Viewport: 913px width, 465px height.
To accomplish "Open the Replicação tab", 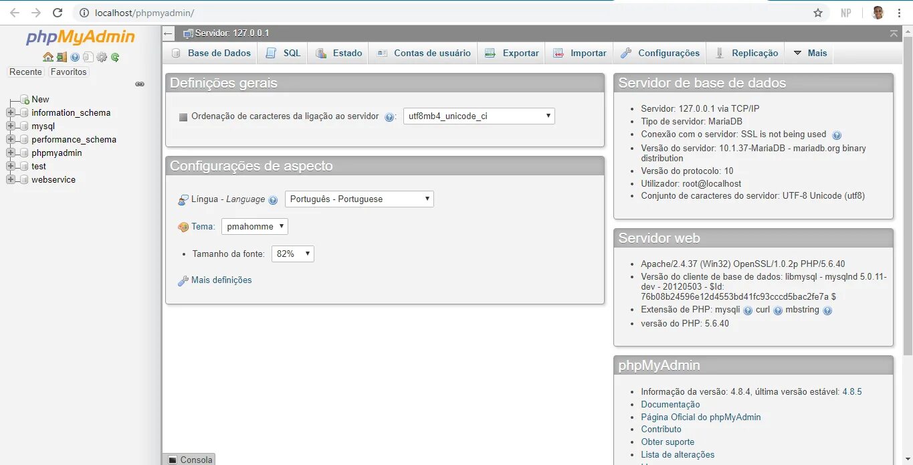I will coord(746,53).
